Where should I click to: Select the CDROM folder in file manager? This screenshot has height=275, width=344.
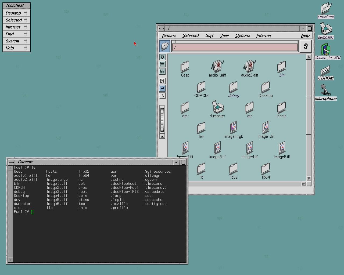pyautogui.click(x=201, y=89)
